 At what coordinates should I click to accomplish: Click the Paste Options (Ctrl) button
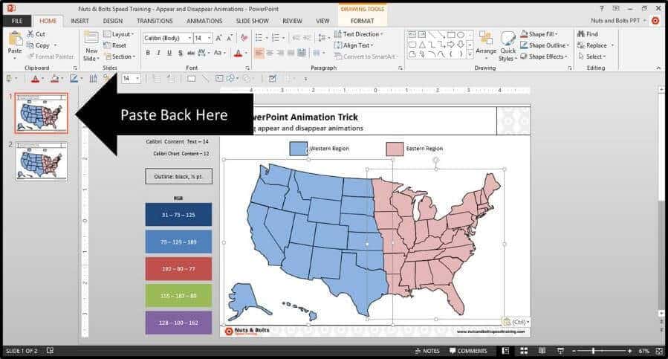516,322
